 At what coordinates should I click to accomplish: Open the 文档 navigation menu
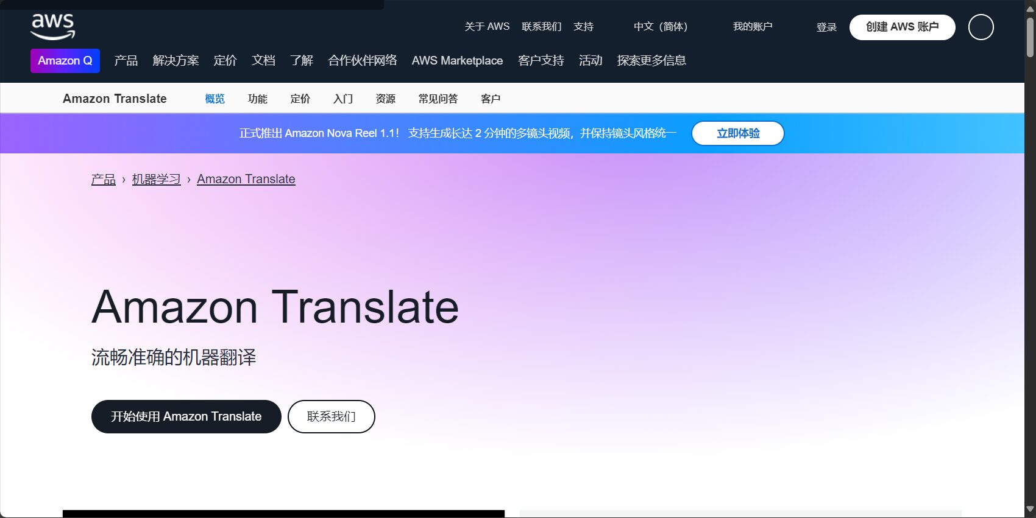pyautogui.click(x=263, y=61)
